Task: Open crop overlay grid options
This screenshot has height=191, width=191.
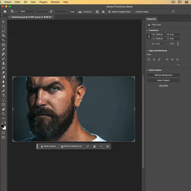Action: (97, 12)
